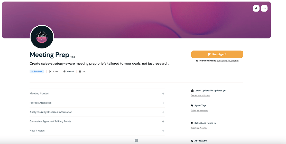Click the 2m run time clock icon
Viewport: 286px width, 144px height.
tap(80, 71)
